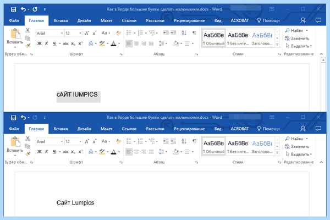
Task: Click the text Сайт Lumpics in lower window
Action: point(75,202)
